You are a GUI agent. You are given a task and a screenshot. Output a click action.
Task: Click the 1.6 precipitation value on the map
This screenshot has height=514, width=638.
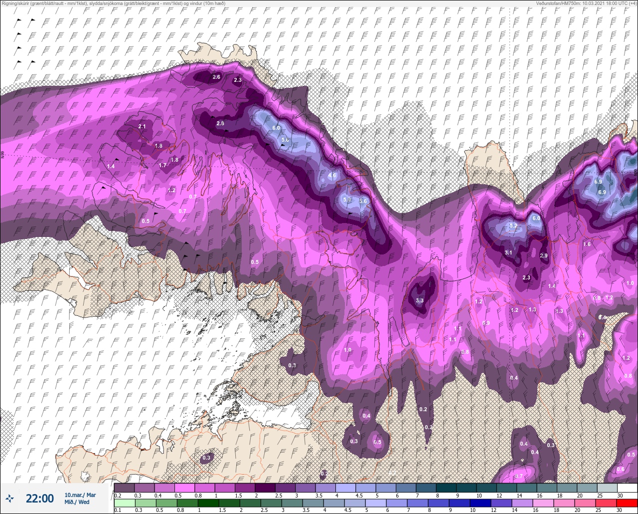point(587,244)
